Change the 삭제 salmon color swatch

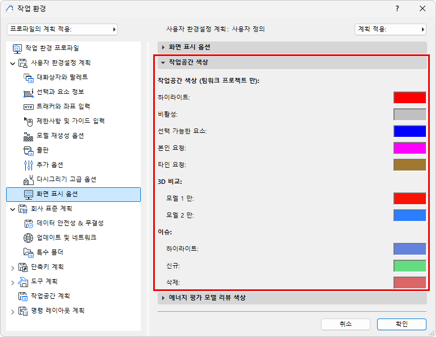pos(410,283)
